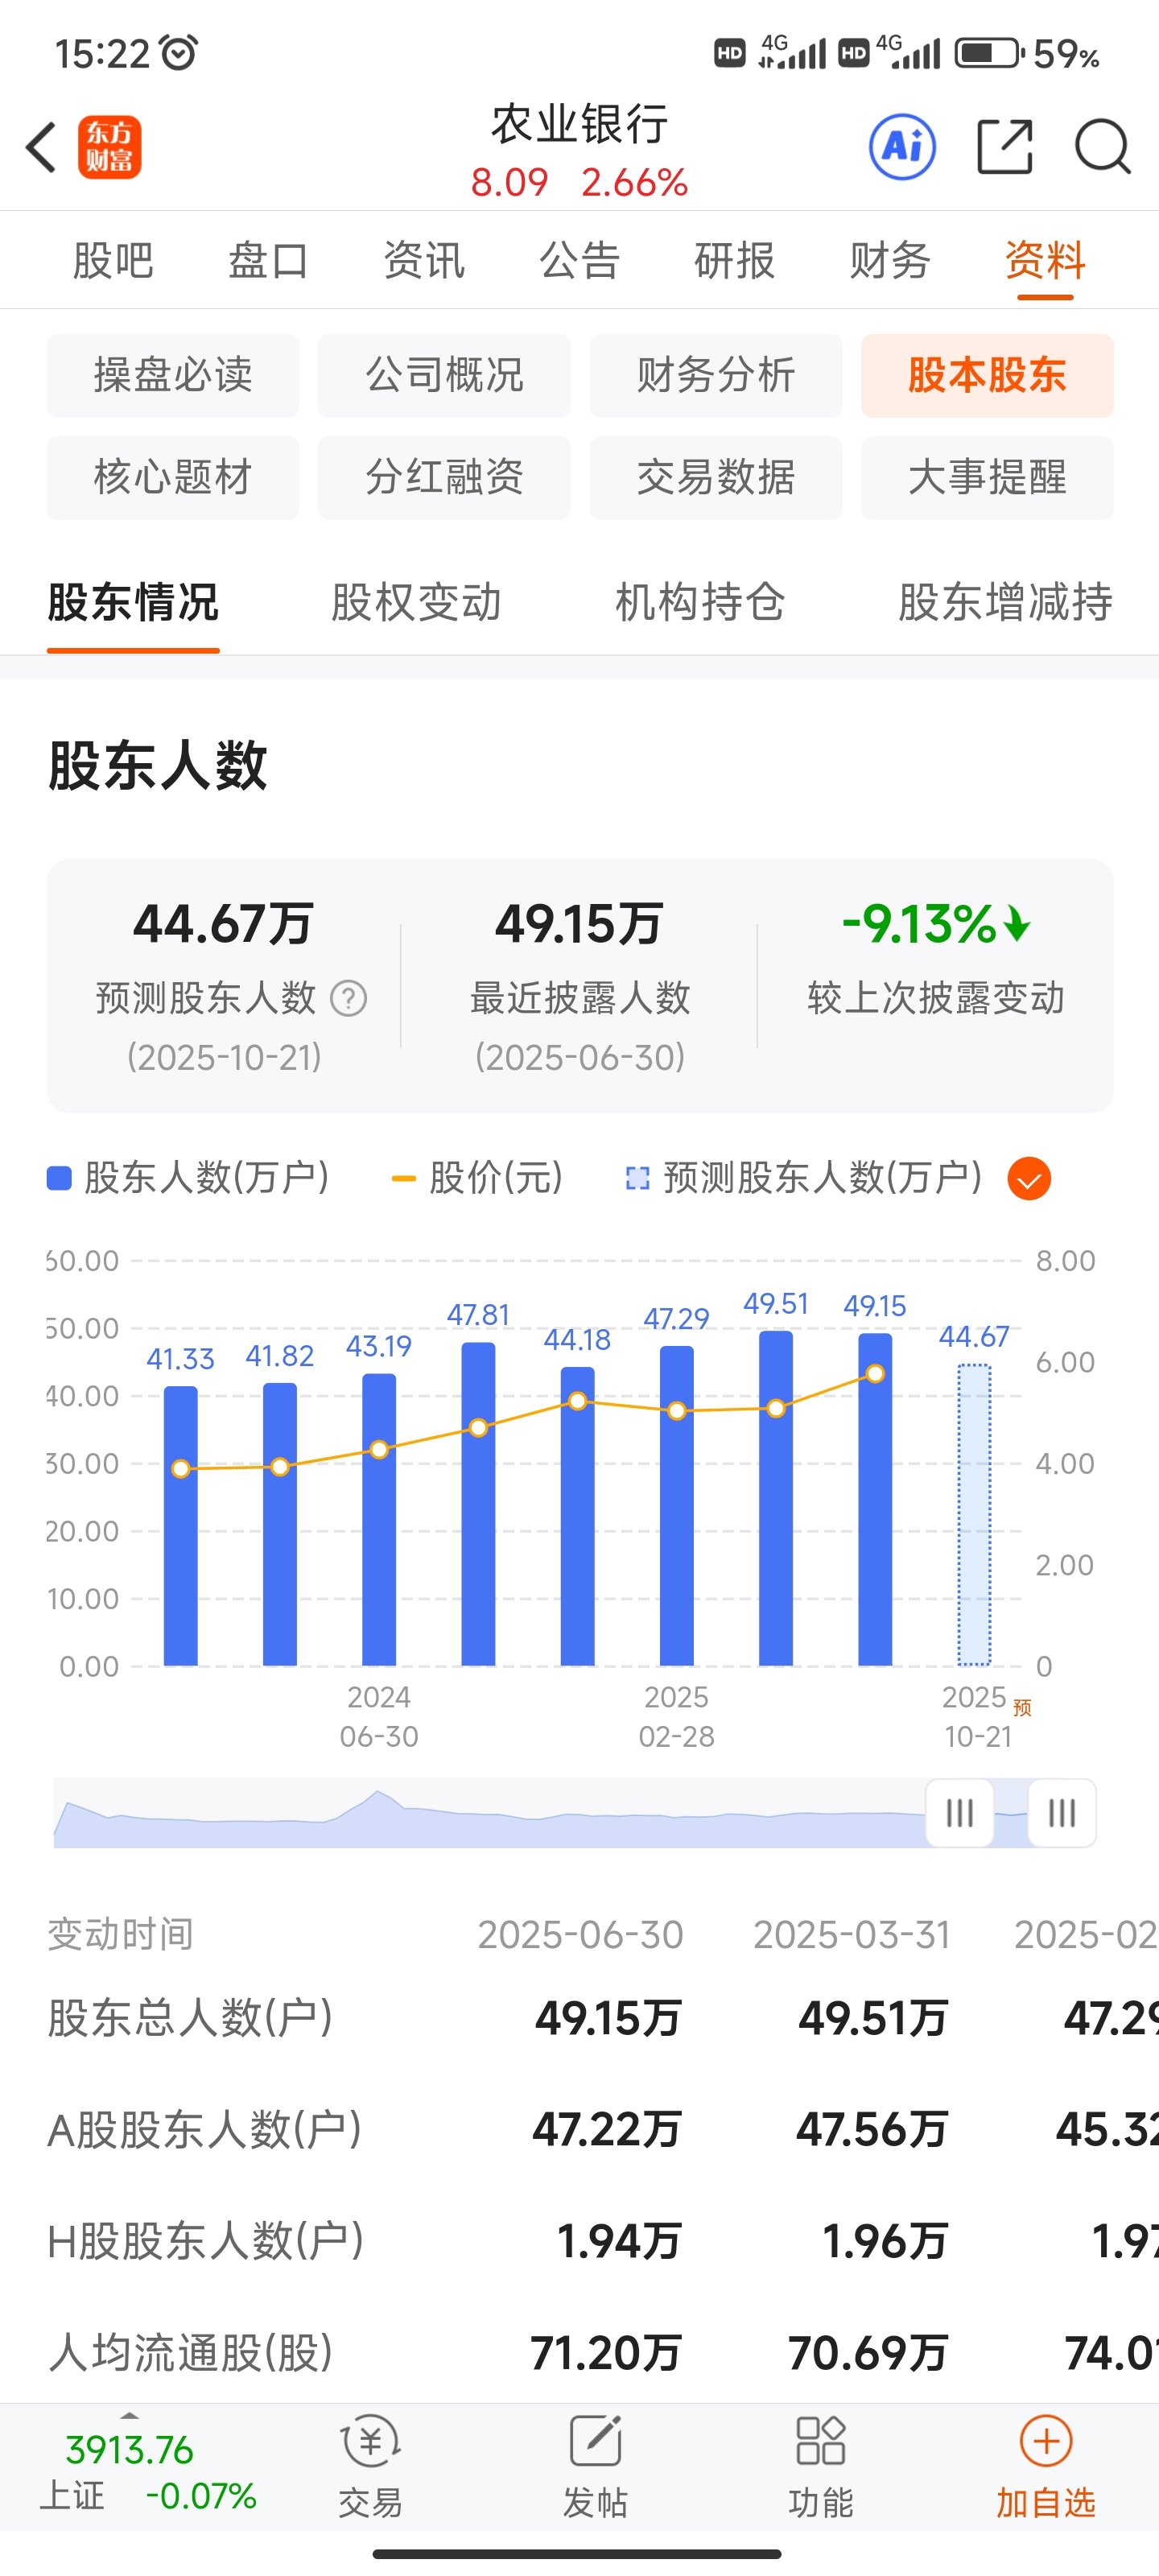The image size is (1159, 2576).
Task: Tap the share icon
Action: [x=1004, y=147]
